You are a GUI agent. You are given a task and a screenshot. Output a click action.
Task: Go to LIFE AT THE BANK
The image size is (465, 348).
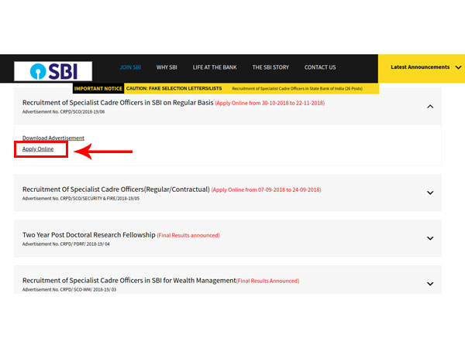pyautogui.click(x=215, y=67)
